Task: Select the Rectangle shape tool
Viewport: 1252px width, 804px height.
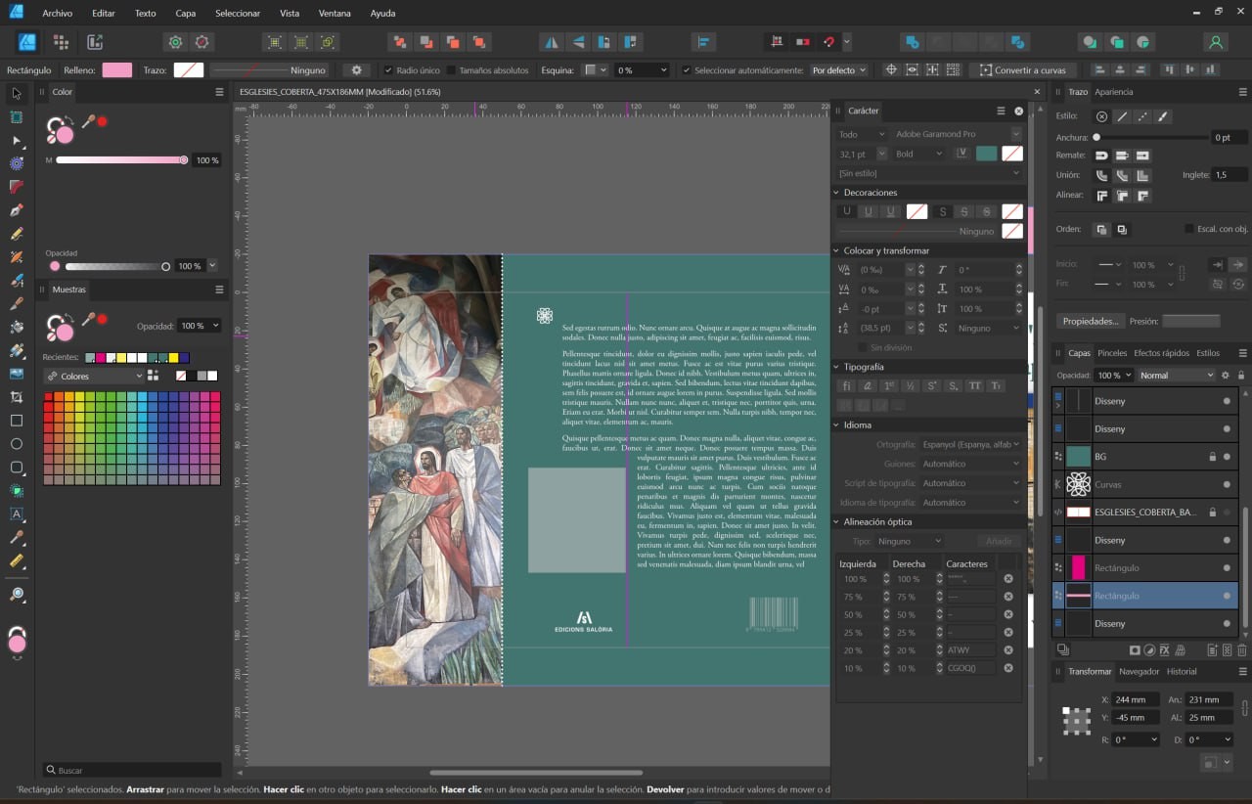Action: pos(16,421)
